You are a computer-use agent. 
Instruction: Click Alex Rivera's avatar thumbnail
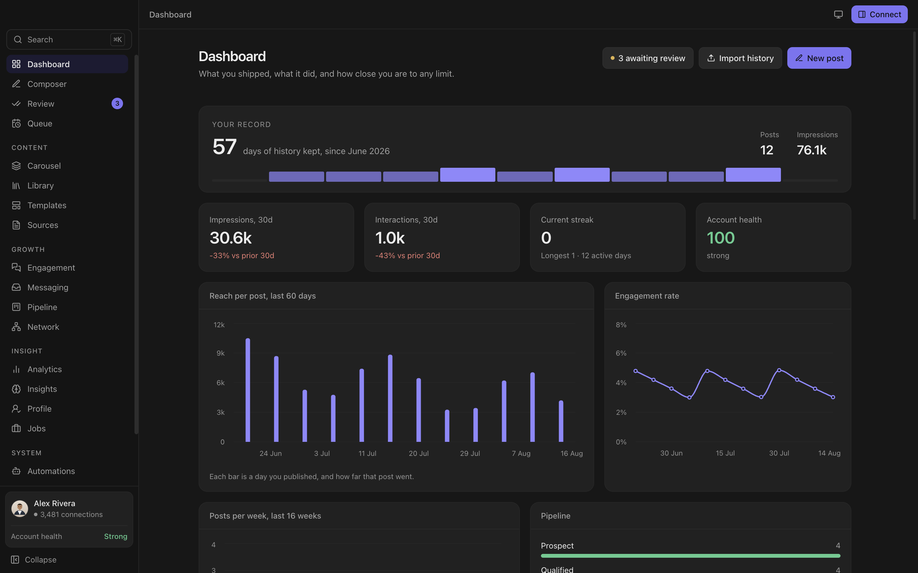20,508
